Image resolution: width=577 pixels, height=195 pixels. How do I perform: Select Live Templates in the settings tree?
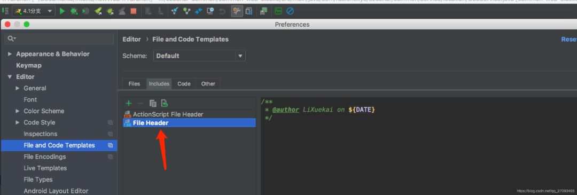point(45,168)
